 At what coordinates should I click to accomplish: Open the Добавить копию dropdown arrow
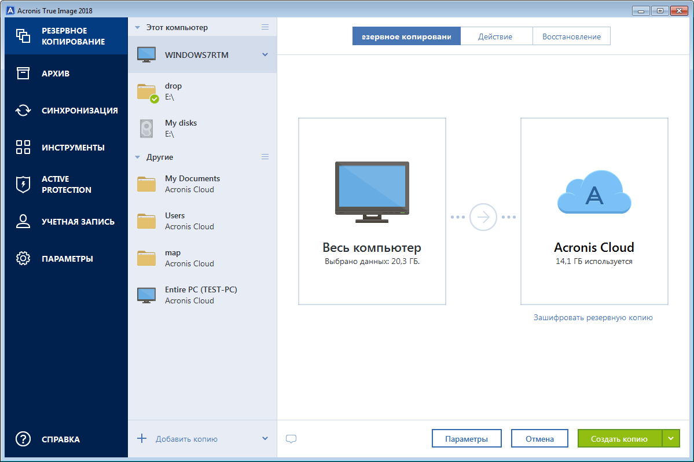265,438
